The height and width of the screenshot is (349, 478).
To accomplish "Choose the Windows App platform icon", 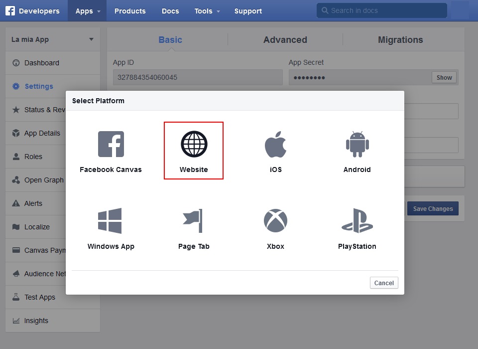I will (x=110, y=221).
